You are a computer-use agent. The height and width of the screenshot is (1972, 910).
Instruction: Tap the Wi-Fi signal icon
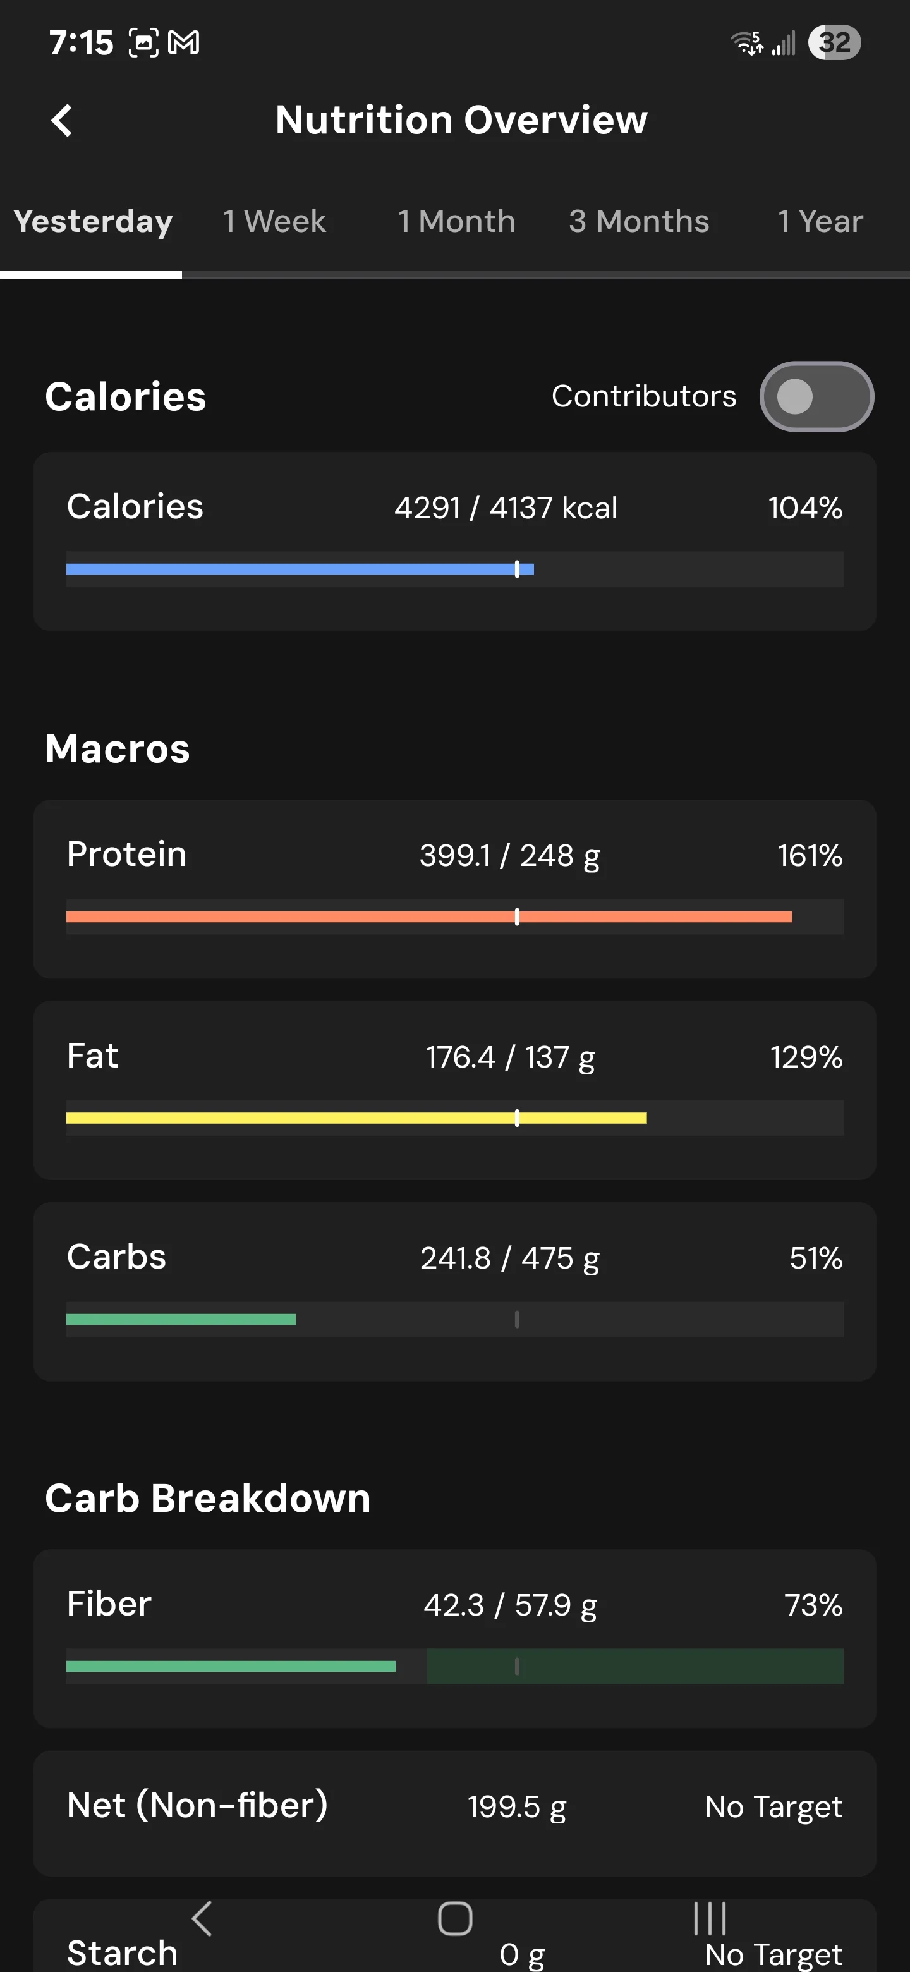tap(746, 43)
